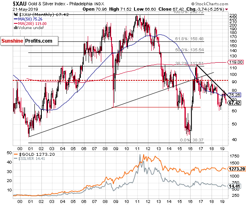Click year 19 on lower chart axis
The width and height of the screenshot is (246, 205).
point(222,201)
